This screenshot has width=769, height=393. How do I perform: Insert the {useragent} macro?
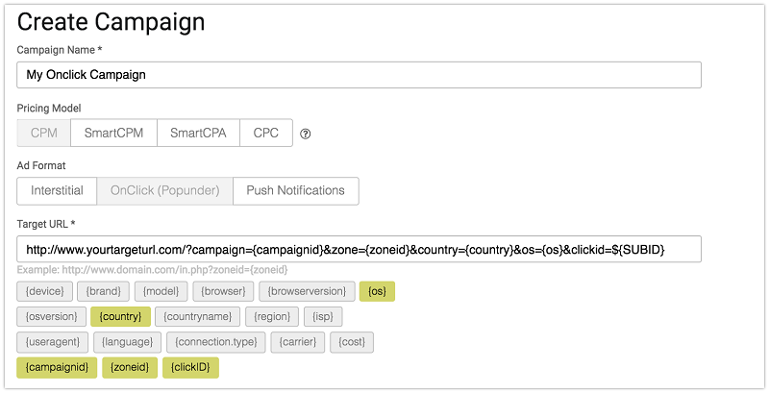pyautogui.click(x=53, y=342)
